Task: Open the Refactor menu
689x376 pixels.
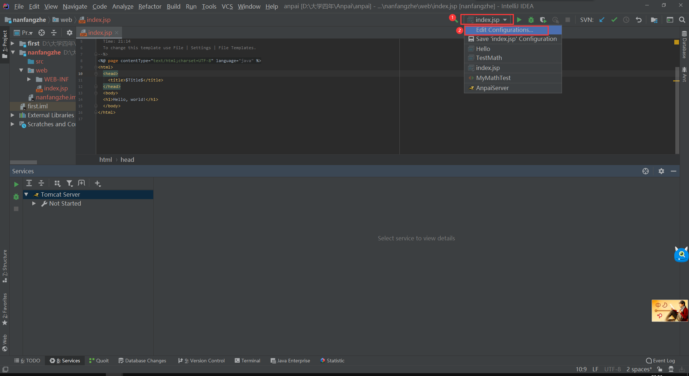Action: [150, 6]
